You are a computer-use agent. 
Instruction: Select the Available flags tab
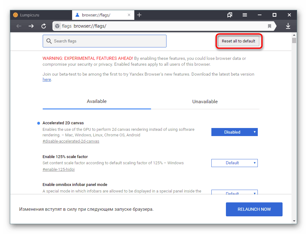97,101
